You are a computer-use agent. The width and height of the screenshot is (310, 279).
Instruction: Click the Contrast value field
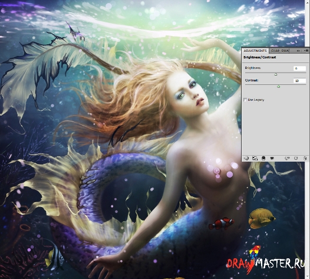(300, 81)
